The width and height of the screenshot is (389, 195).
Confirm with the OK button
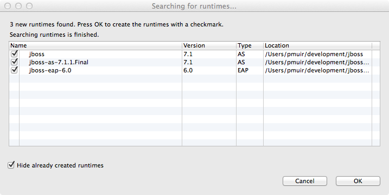click(x=358, y=181)
